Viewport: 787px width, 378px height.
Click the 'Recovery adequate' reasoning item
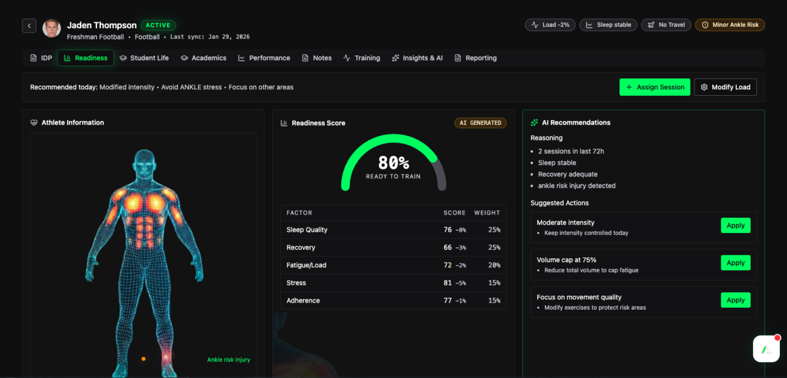pyautogui.click(x=568, y=174)
